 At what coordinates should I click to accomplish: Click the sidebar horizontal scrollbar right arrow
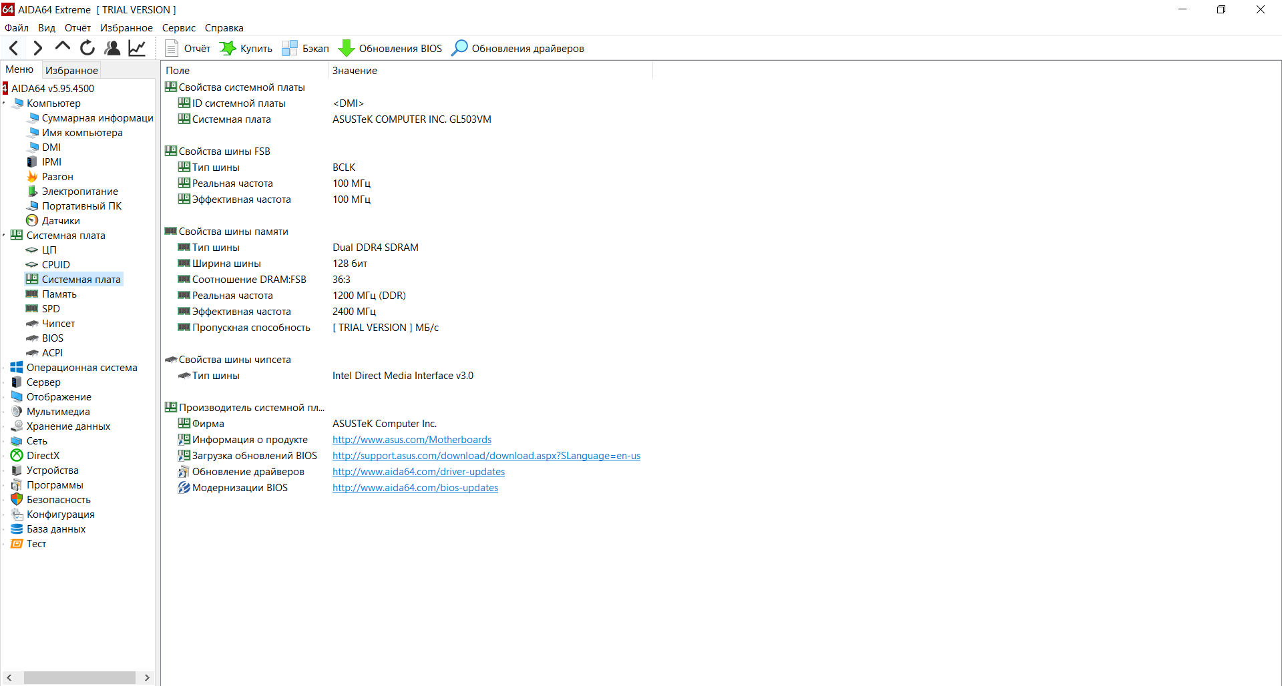click(147, 677)
